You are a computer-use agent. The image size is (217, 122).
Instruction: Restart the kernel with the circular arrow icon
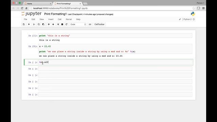point(66,24)
